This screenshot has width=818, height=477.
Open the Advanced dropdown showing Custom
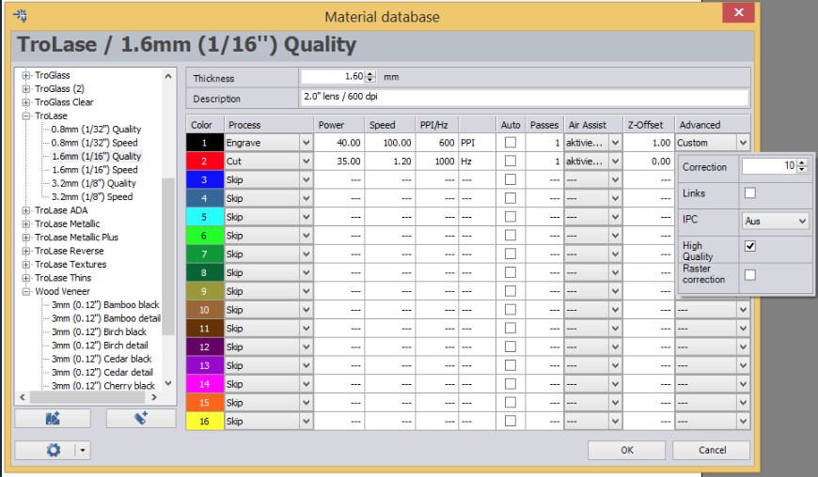pyautogui.click(x=743, y=143)
